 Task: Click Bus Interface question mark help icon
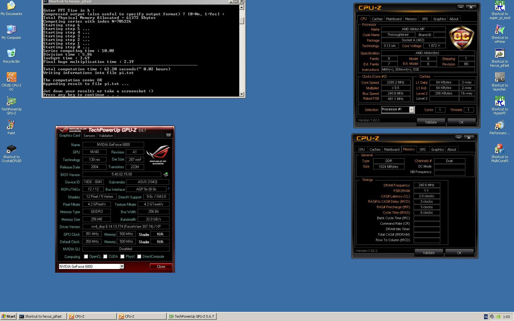click(x=168, y=189)
